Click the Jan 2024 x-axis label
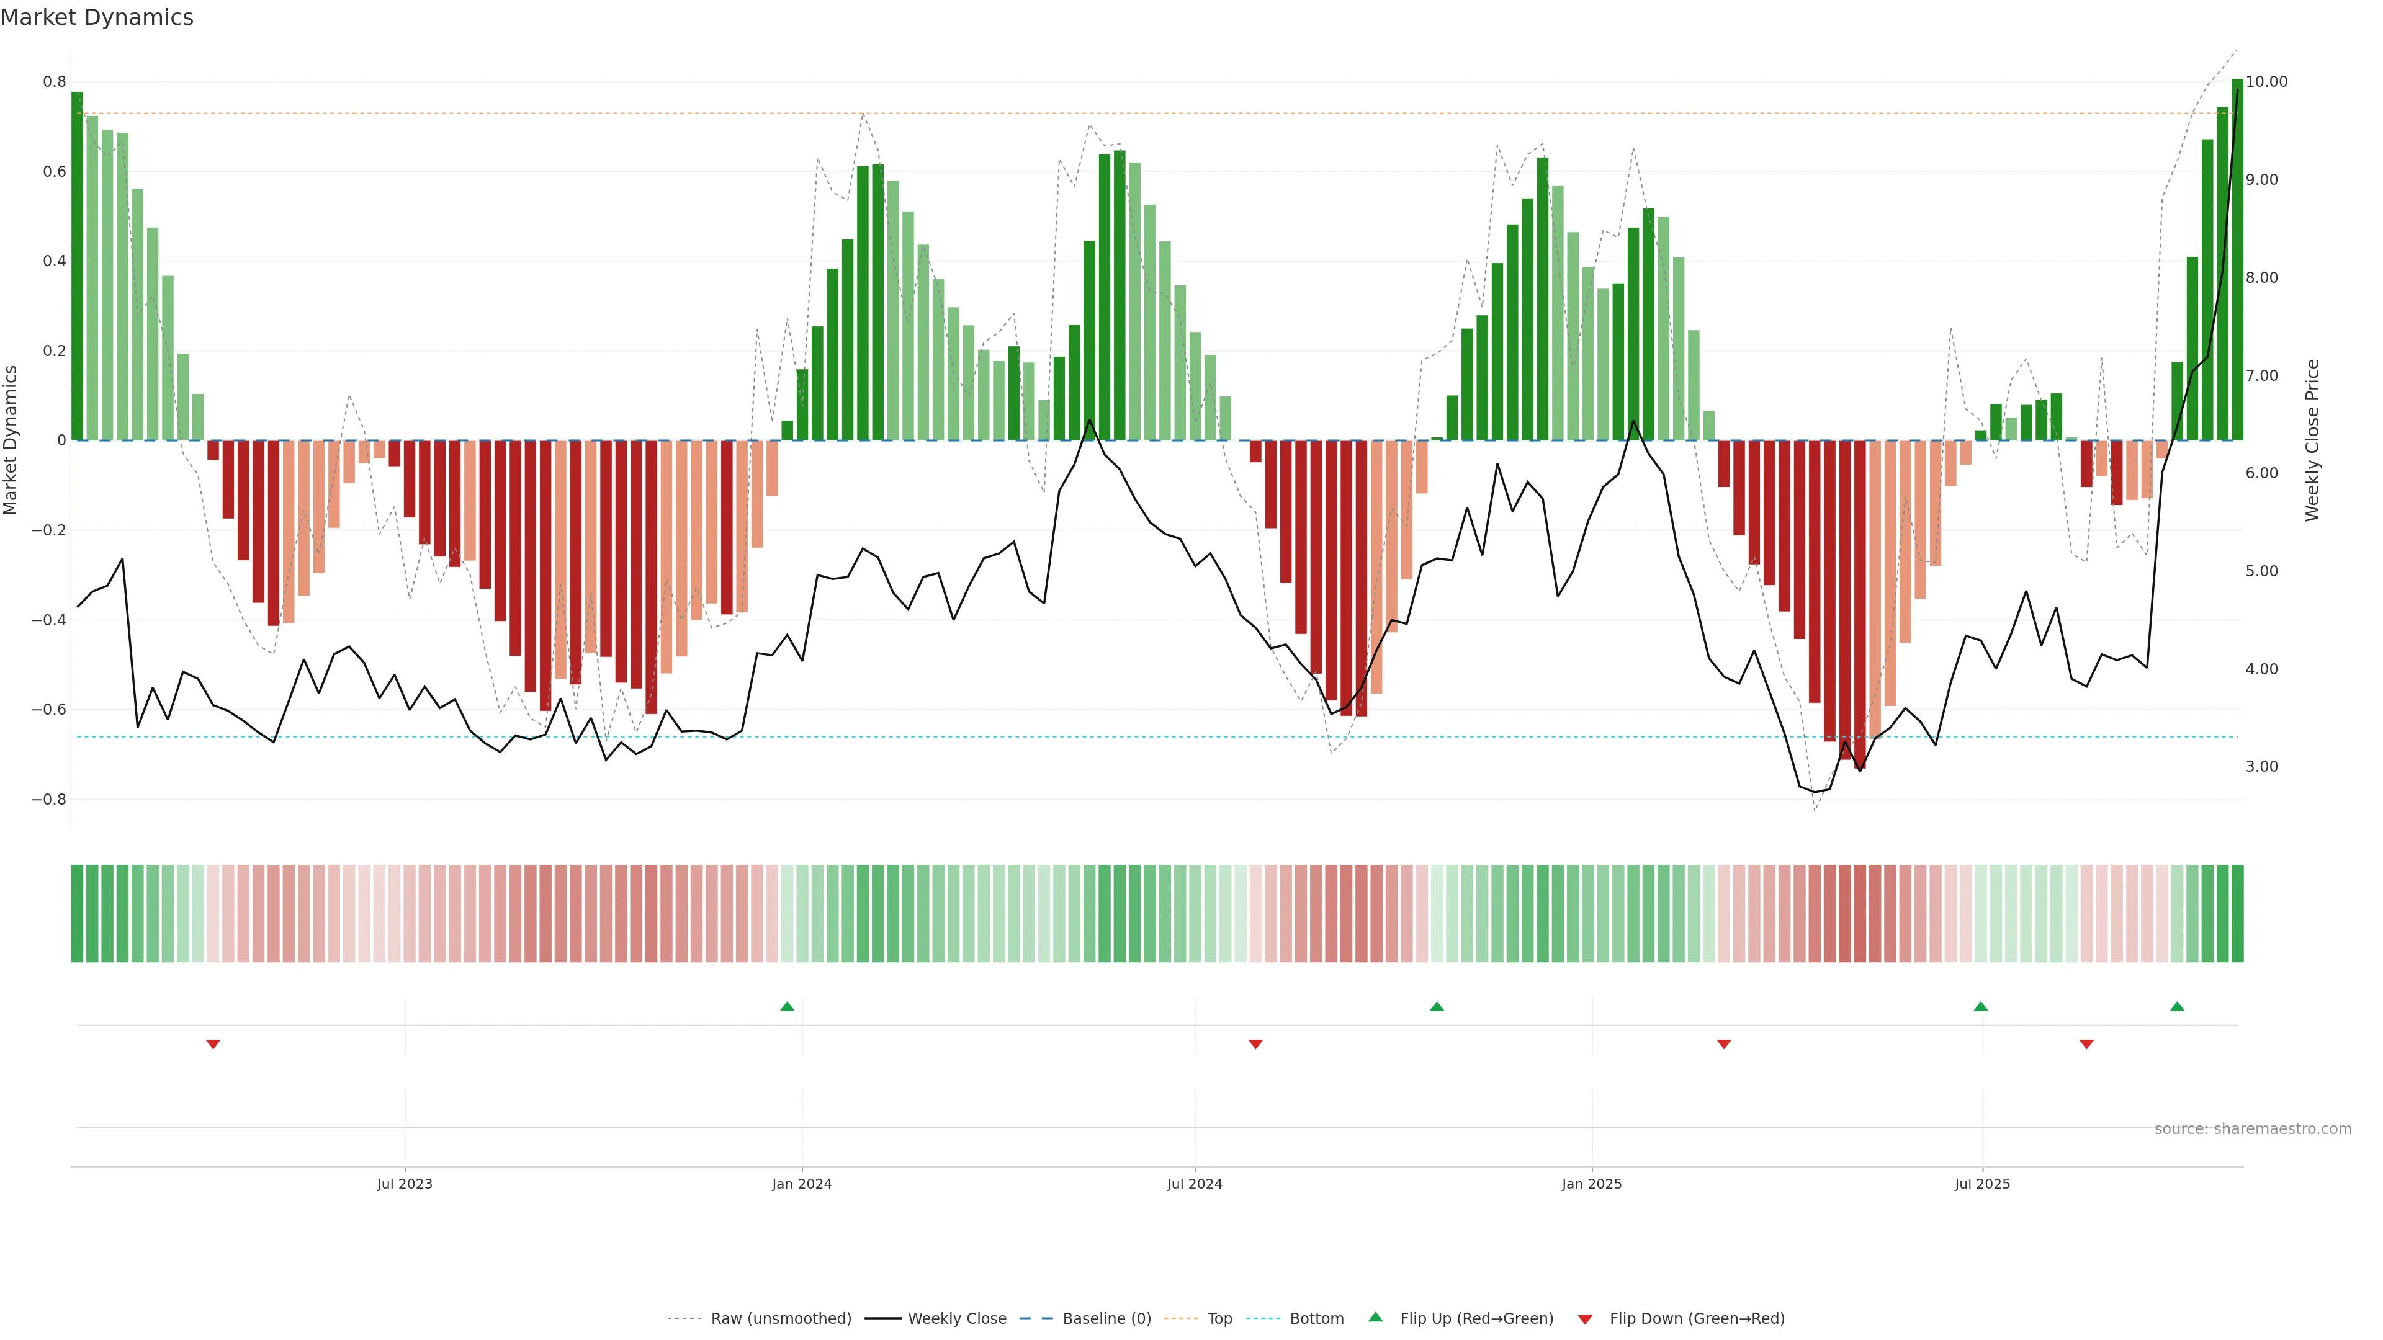 pos(801,1184)
